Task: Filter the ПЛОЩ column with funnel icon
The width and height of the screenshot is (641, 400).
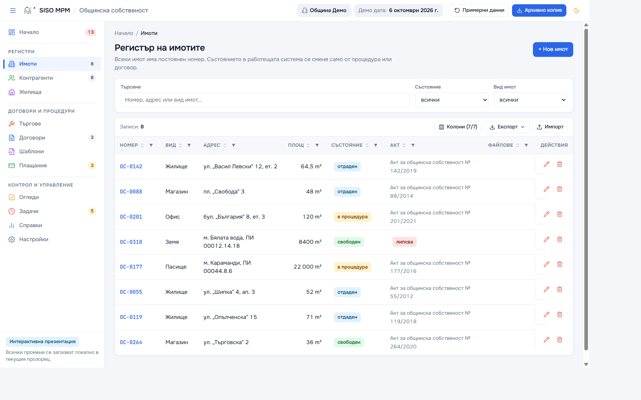Action: (x=317, y=145)
